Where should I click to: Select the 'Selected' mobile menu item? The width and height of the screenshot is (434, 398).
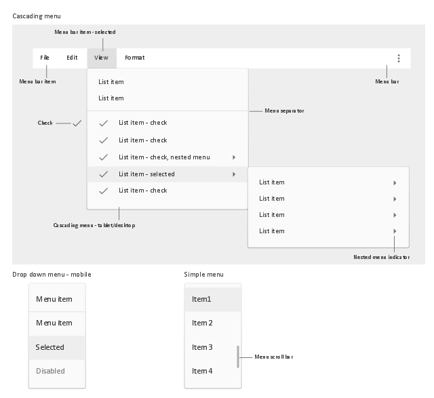57,348
